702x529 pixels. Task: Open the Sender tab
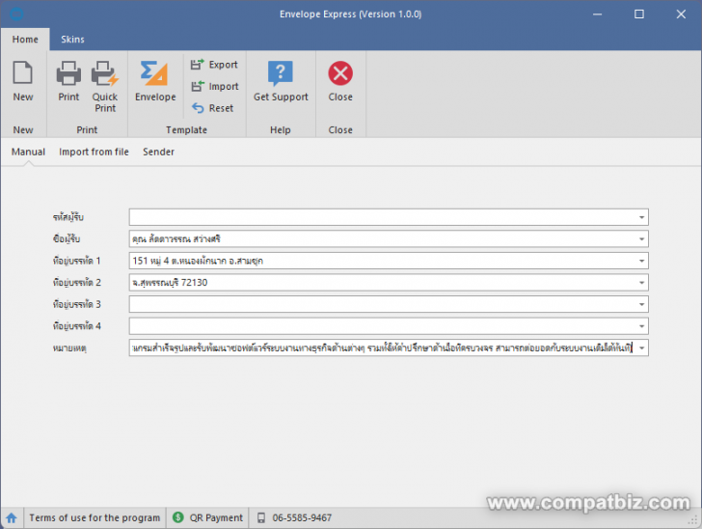coord(158,152)
